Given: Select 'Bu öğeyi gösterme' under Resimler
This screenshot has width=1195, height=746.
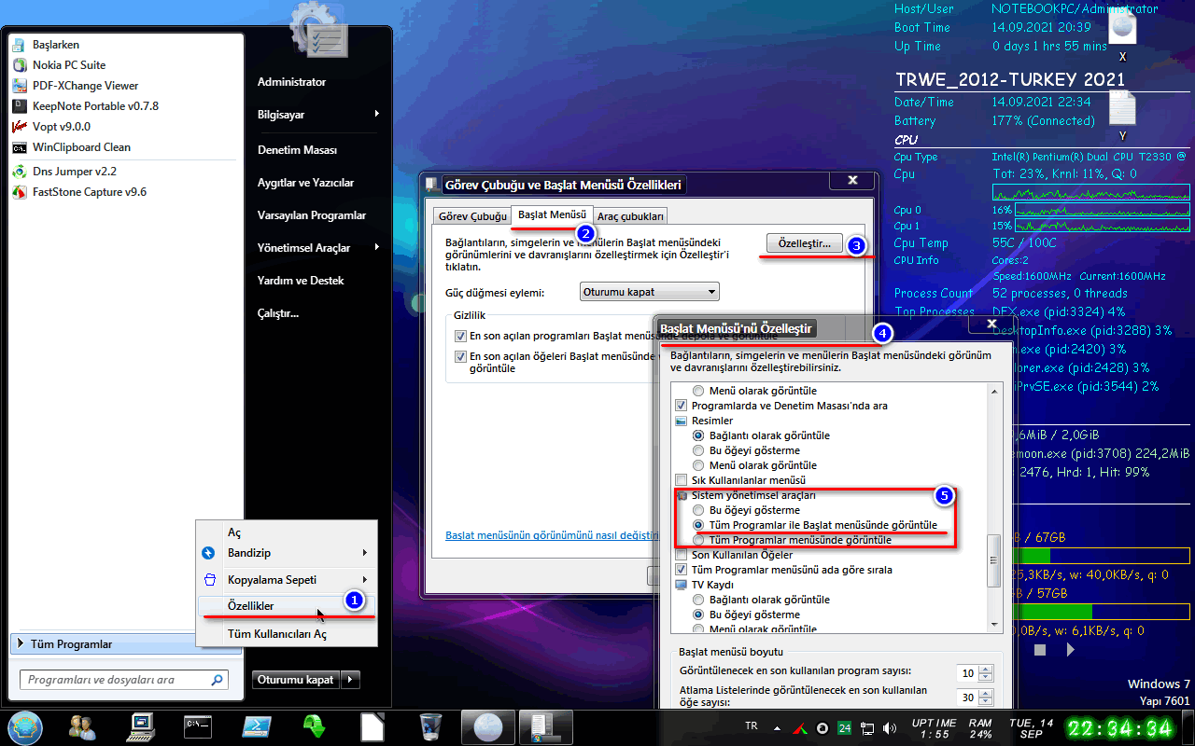Looking at the screenshot, I should [698, 450].
